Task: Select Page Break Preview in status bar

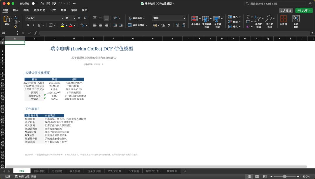Action: coord(265,176)
